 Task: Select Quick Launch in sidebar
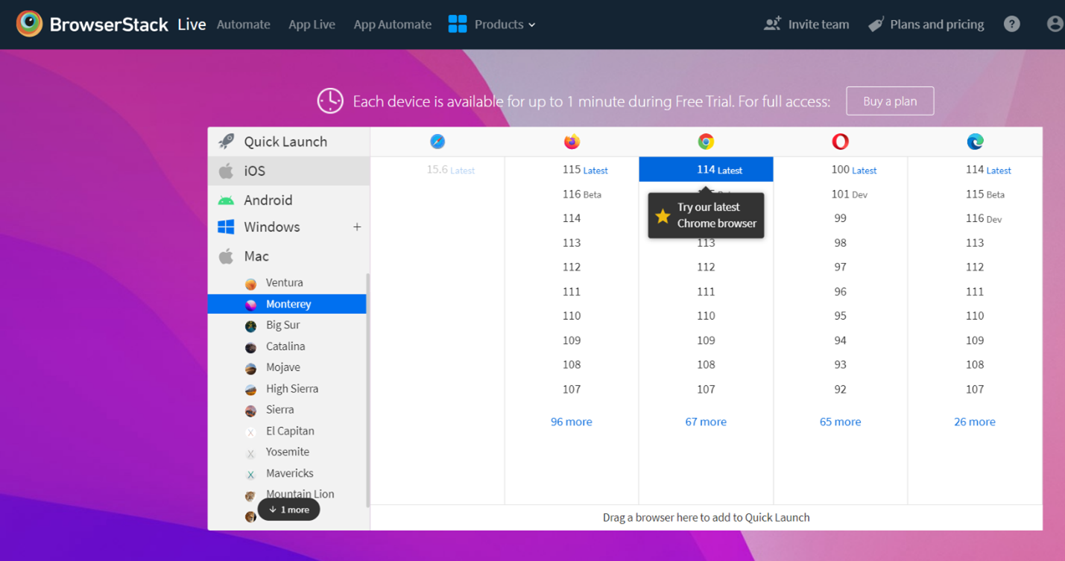288,142
